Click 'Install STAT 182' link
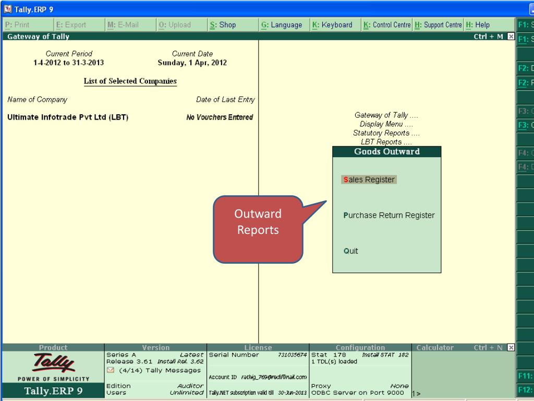The width and height of the screenshot is (534, 401). click(385, 355)
